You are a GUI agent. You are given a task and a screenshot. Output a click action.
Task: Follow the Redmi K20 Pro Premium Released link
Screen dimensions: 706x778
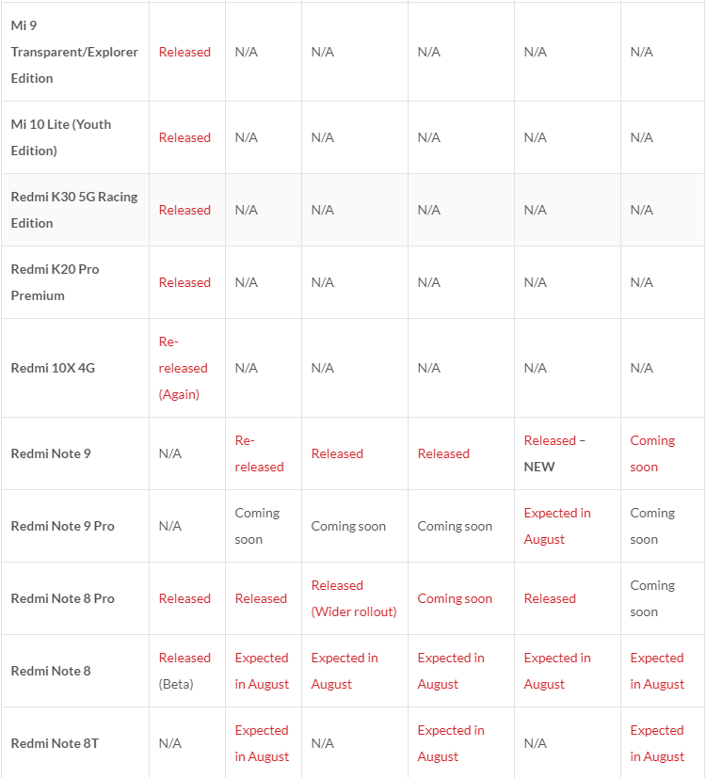[x=185, y=282]
